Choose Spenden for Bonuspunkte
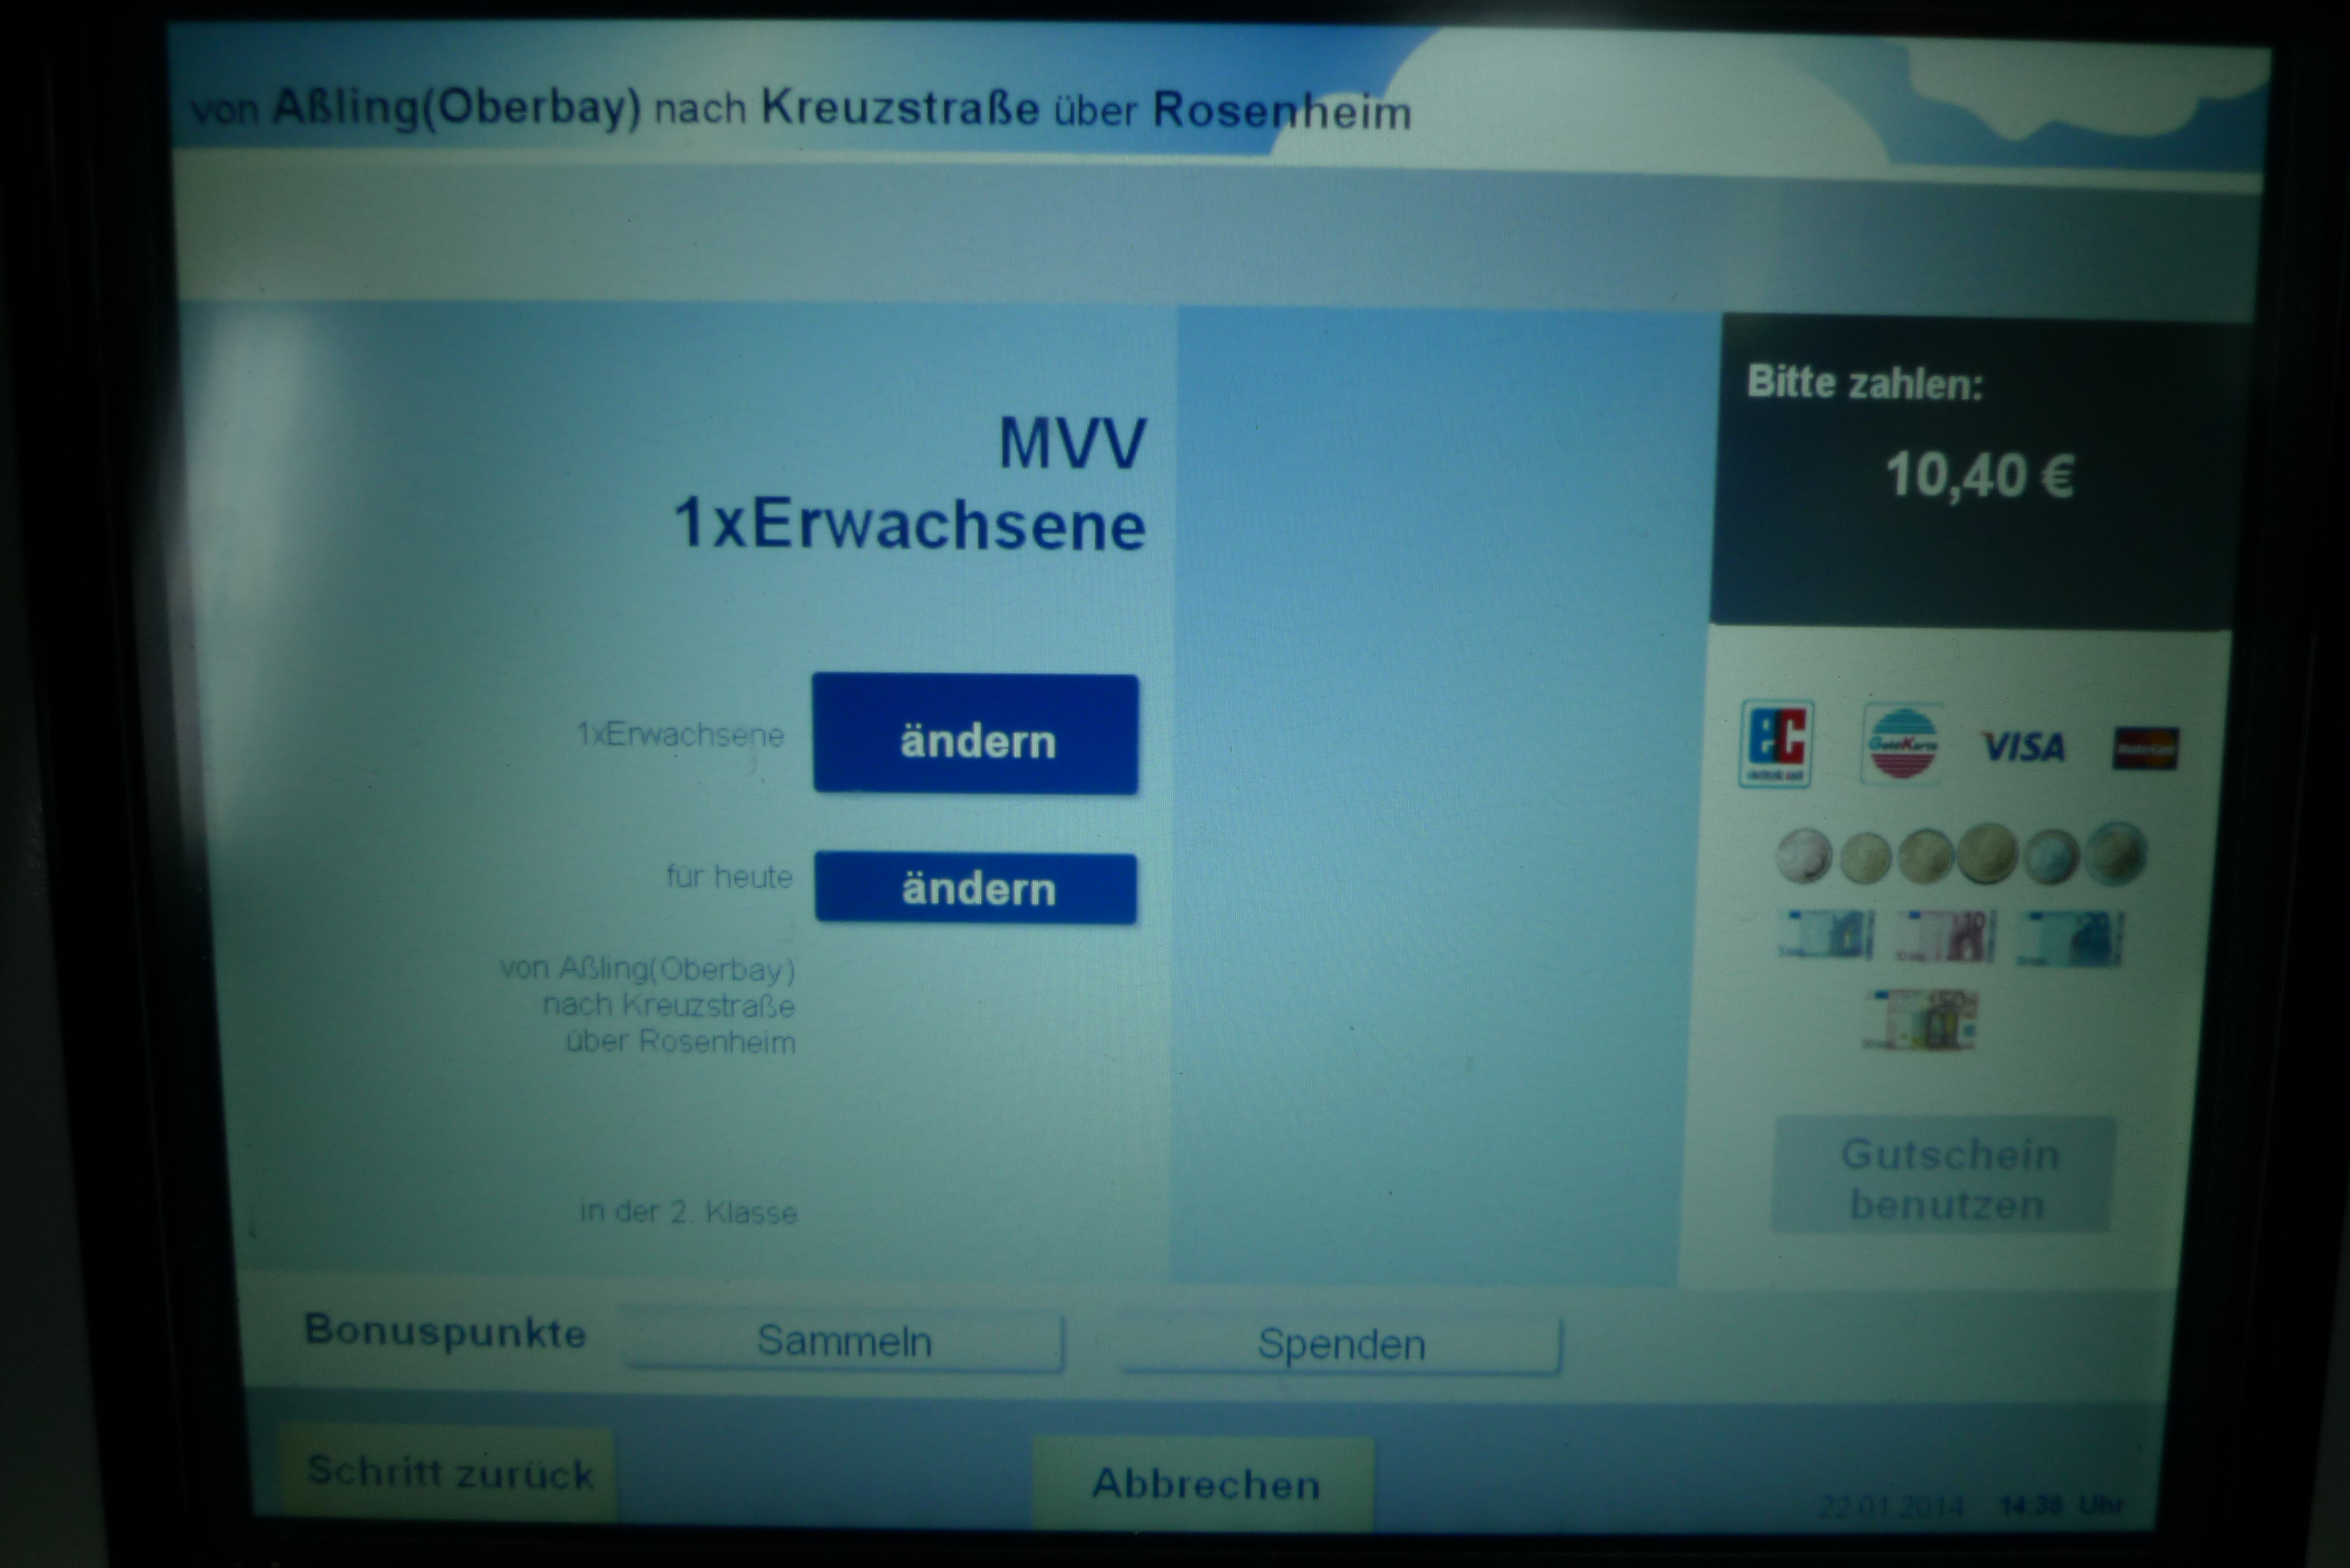The image size is (2350, 1568). point(1339,1344)
